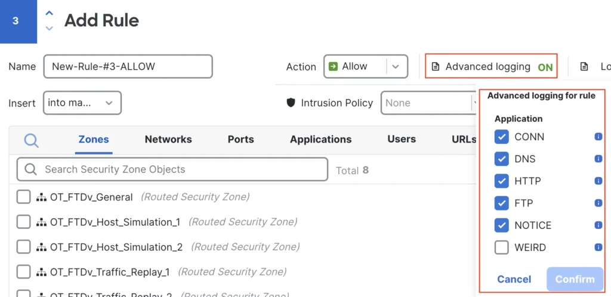Cancel the advanced logging popup

click(x=514, y=279)
